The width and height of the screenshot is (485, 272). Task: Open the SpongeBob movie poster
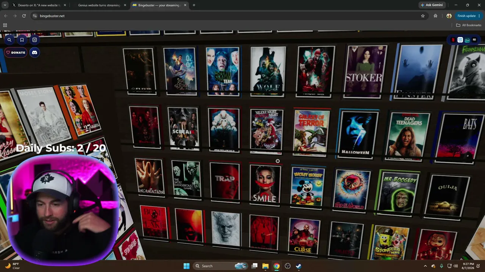(x=390, y=242)
